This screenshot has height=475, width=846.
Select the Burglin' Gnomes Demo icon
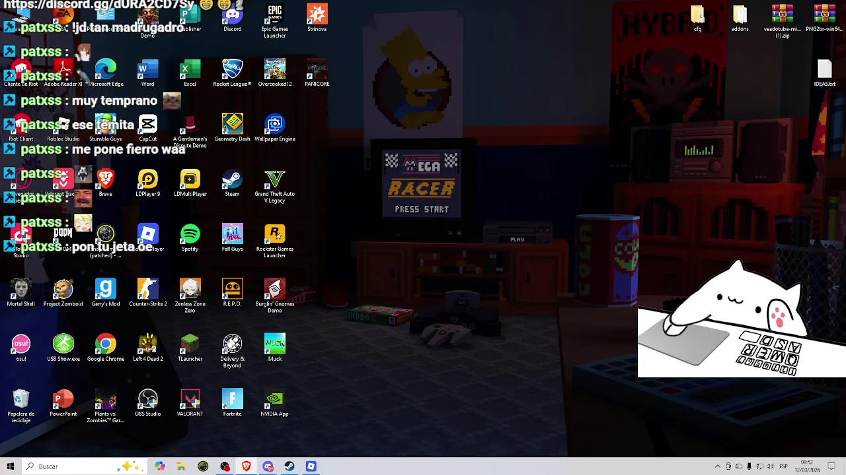(274, 296)
